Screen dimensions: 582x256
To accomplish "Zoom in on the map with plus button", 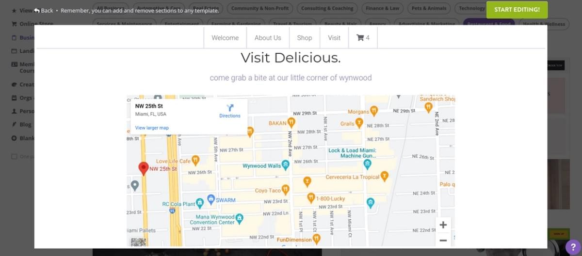I will (x=443, y=225).
